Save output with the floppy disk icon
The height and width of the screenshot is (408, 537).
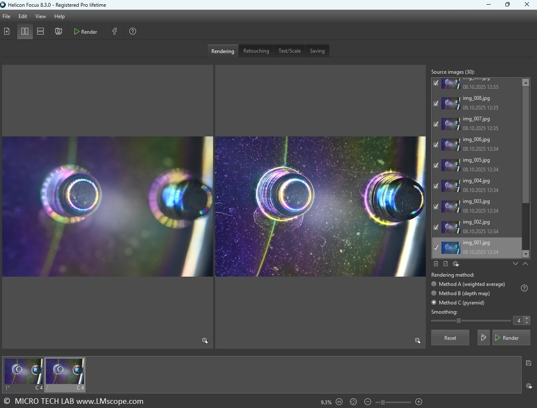(529, 363)
